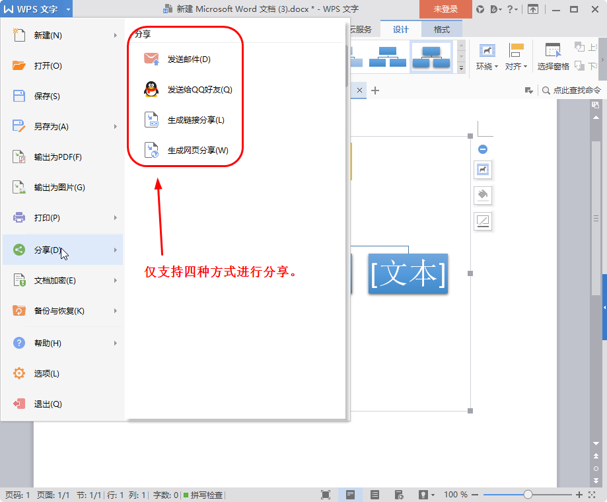Click the next page double-arrow on scrollbar

(x=596, y=481)
